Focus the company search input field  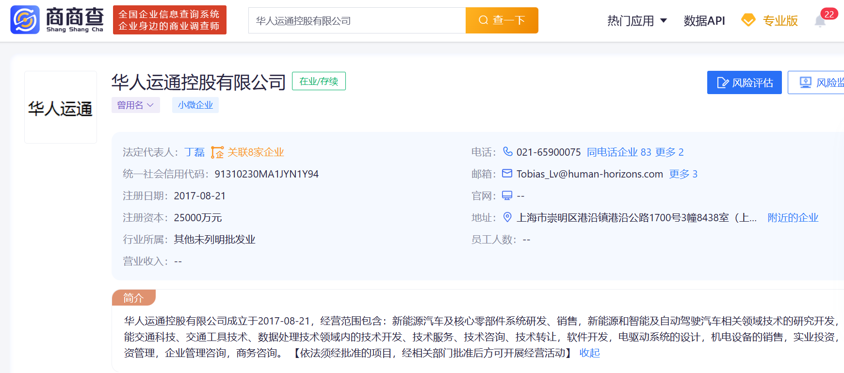[x=357, y=20]
